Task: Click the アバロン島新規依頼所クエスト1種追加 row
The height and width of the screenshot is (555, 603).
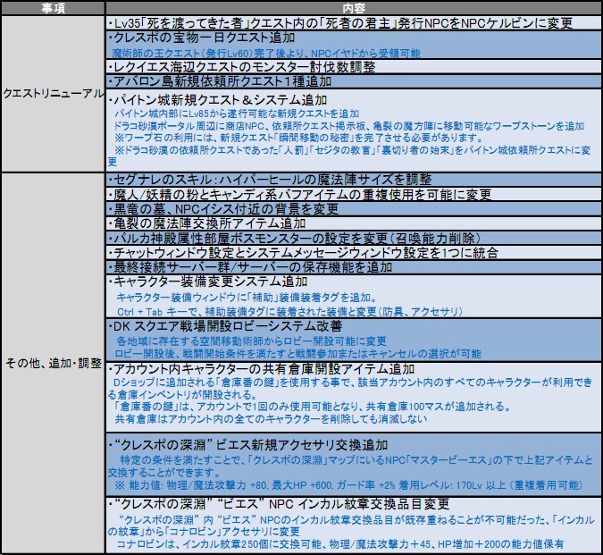Action: tap(354, 81)
